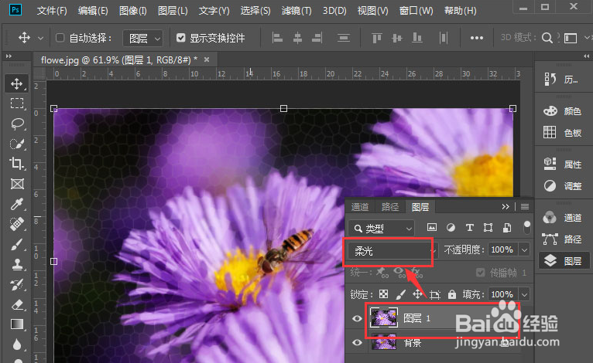This screenshot has height=363, width=593.
Task: Select the Eraser tool
Action: 16,304
